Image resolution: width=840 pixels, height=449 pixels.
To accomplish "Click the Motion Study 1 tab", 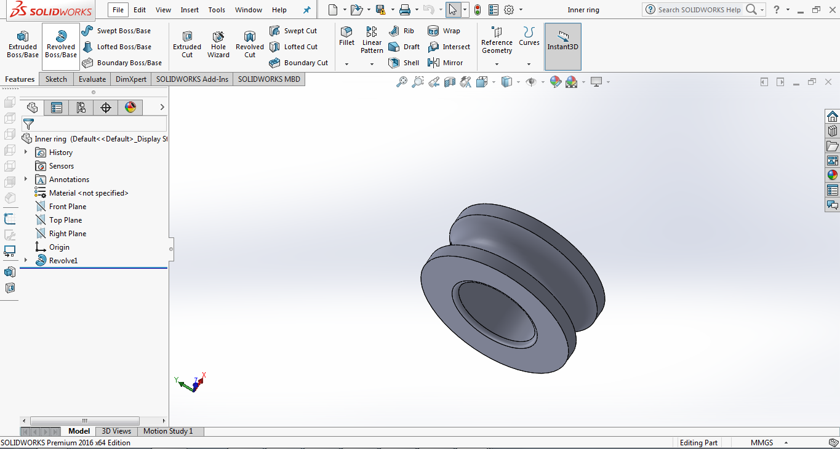I will (x=168, y=431).
